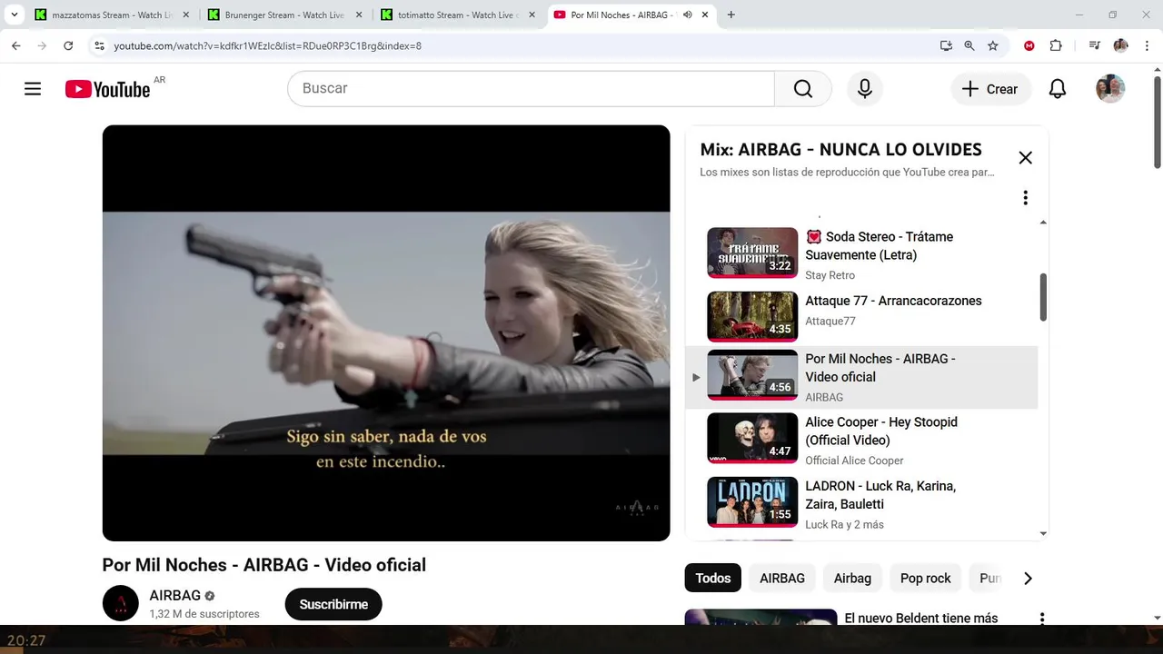Click the Crear button

(990, 89)
